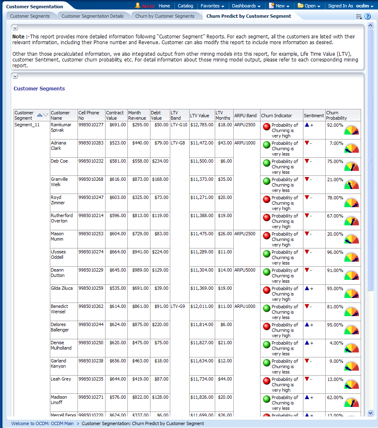The image size is (378, 428).
Task: Open the page options list icon
Action: pyautogui.click(x=359, y=17)
